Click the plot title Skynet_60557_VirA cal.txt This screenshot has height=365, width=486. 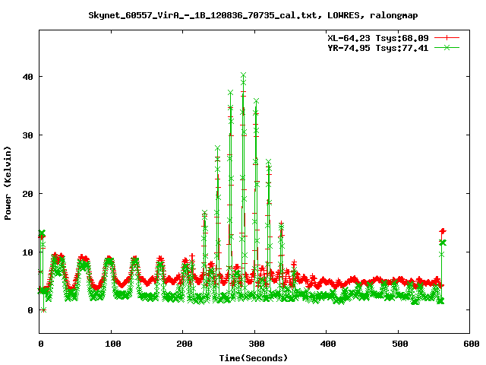point(253,15)
